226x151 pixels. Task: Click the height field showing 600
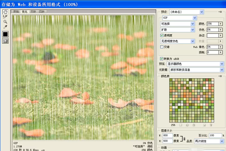(x=168, y=141)
